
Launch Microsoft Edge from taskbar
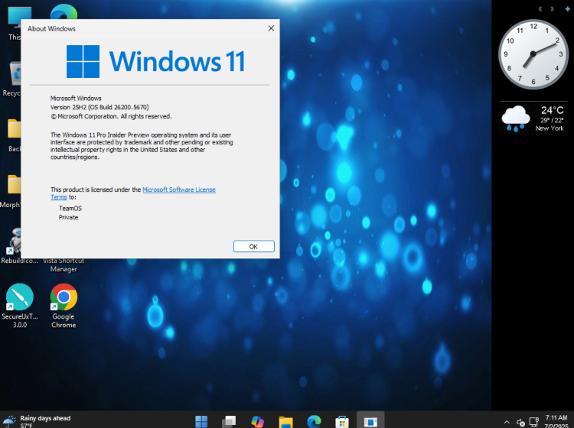tap(314, 421)
